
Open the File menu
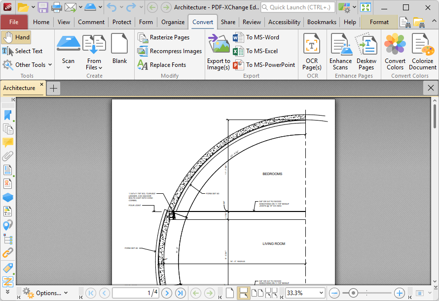14,22
